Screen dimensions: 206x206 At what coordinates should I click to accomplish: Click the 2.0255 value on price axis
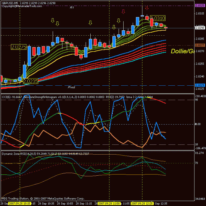tap(200, 64)
